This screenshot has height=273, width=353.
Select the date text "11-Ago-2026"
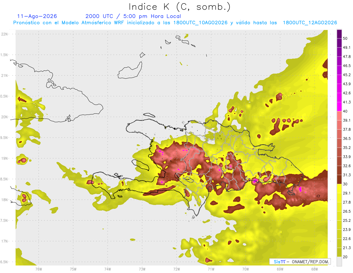click(37, 16)
